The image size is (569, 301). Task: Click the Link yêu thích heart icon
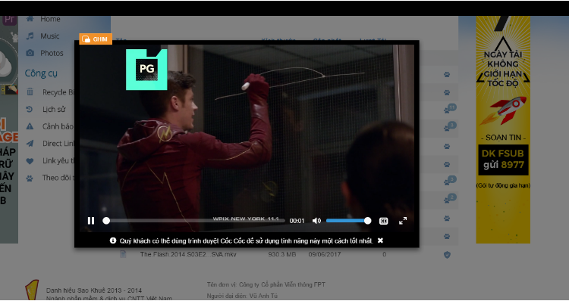30,160
